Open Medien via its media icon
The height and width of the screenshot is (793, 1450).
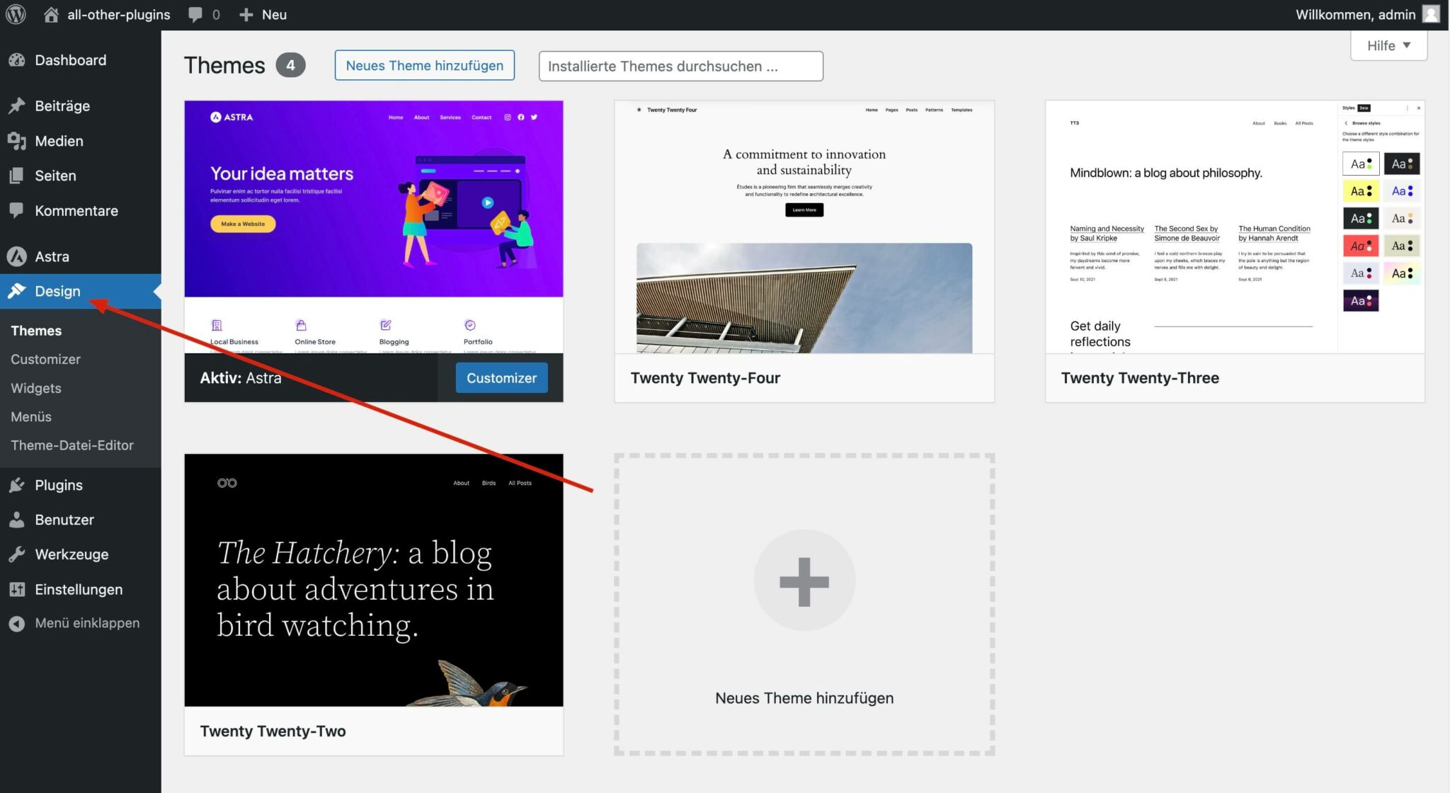pyautogui.click(x=16, y=141)
